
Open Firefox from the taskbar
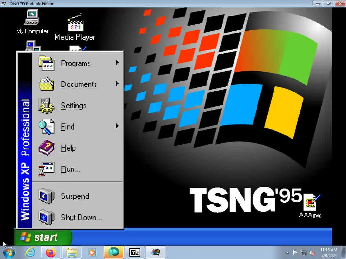pyautogui.click(x=51, y=252)
